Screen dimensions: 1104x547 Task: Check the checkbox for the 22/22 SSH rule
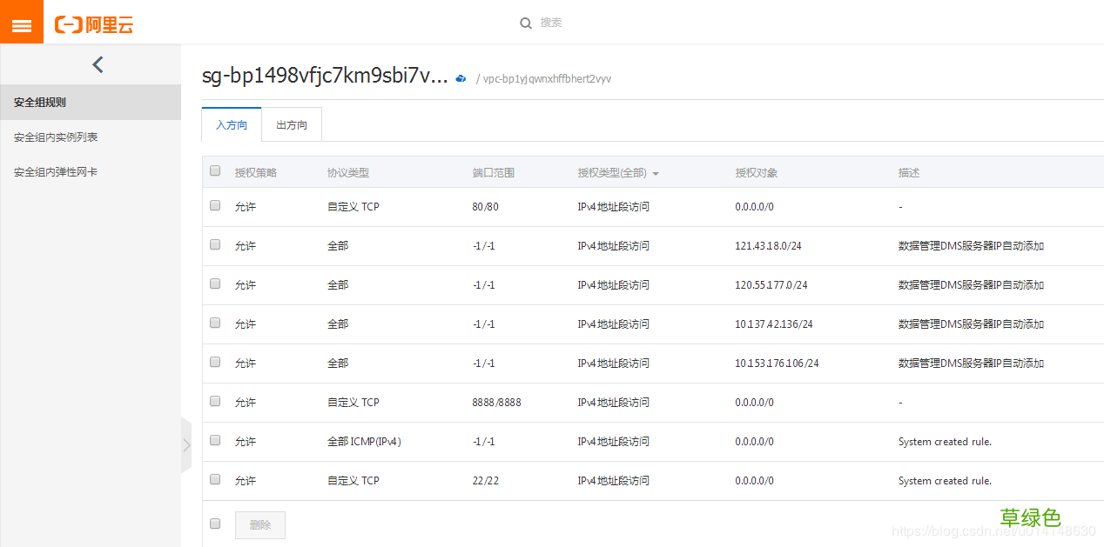tap(214, 479)
